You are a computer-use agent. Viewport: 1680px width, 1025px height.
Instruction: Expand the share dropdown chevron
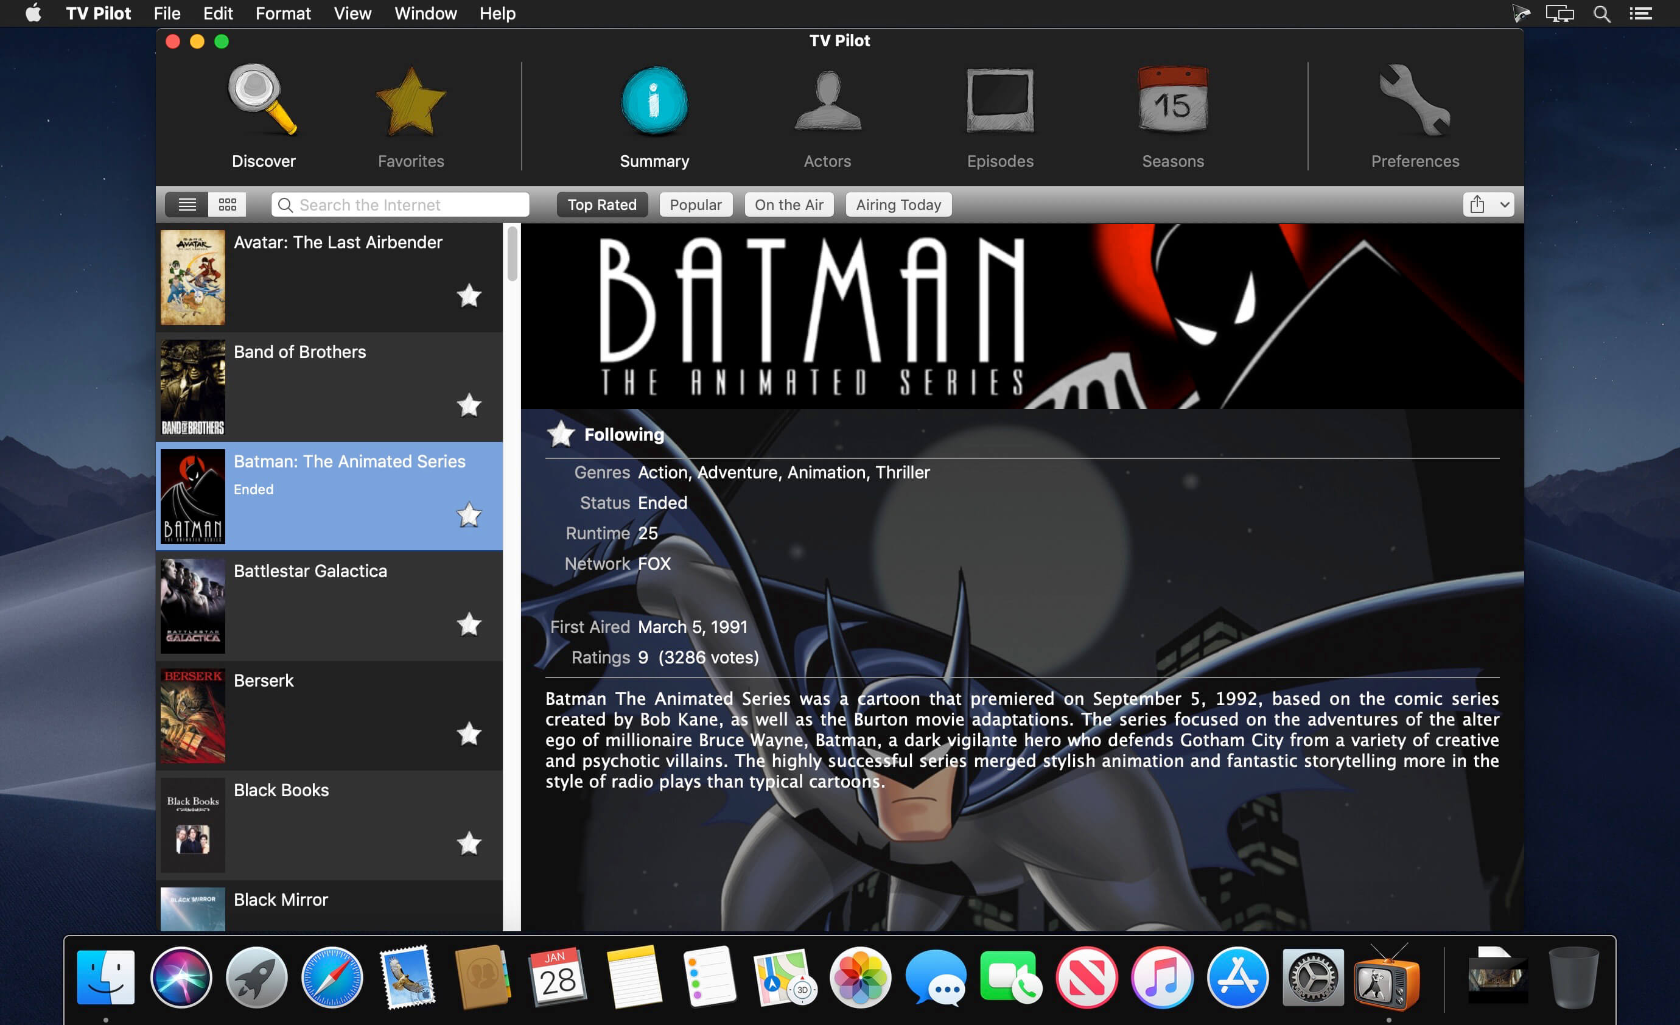click(1504, 205)
